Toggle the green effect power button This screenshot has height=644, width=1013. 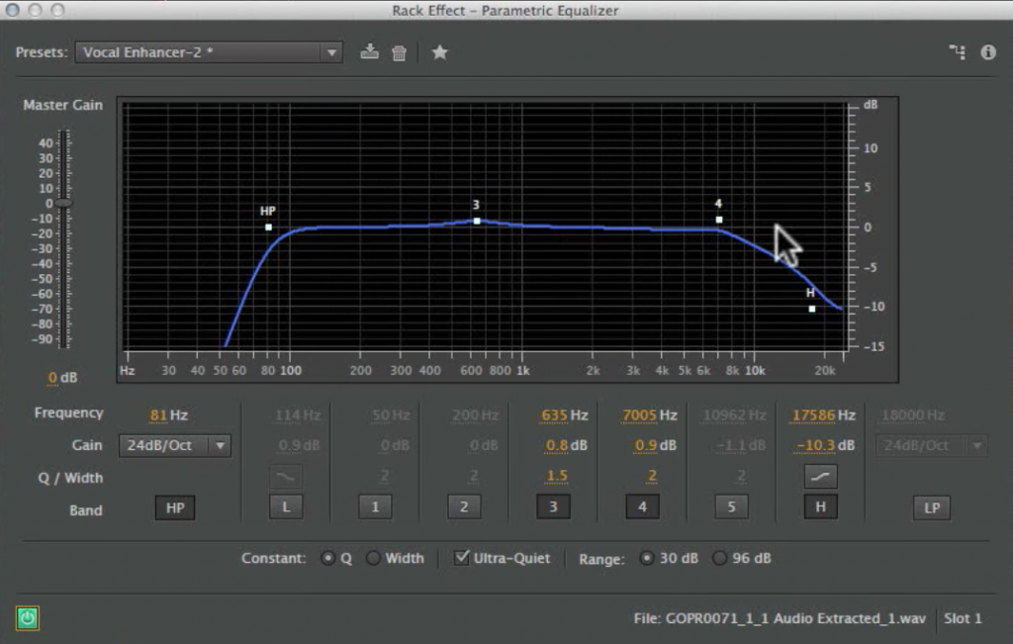(x=28, y=618)
